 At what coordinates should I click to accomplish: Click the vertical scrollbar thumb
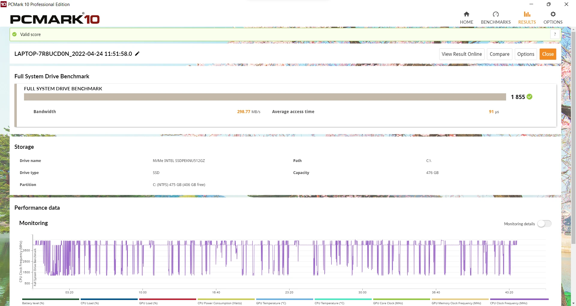point(573,138)
